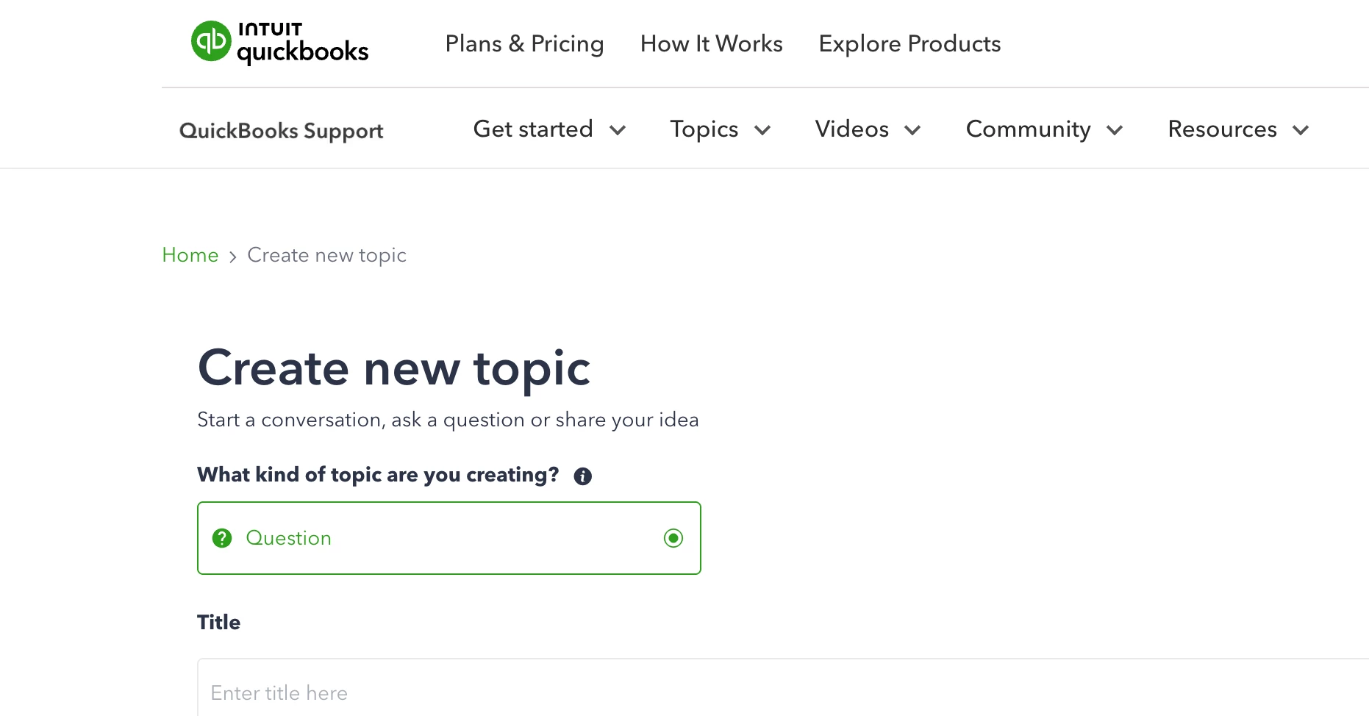Open How It Works in top navigation
The height and width of the screenshot is (716, 1369).
[711, 43]
